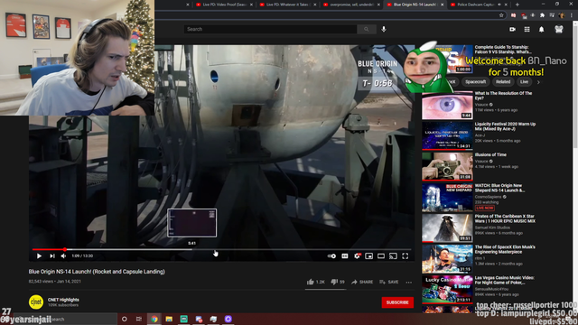Open Illusions of Time video title
Screen dimensions: 578x325
[490, 154]
